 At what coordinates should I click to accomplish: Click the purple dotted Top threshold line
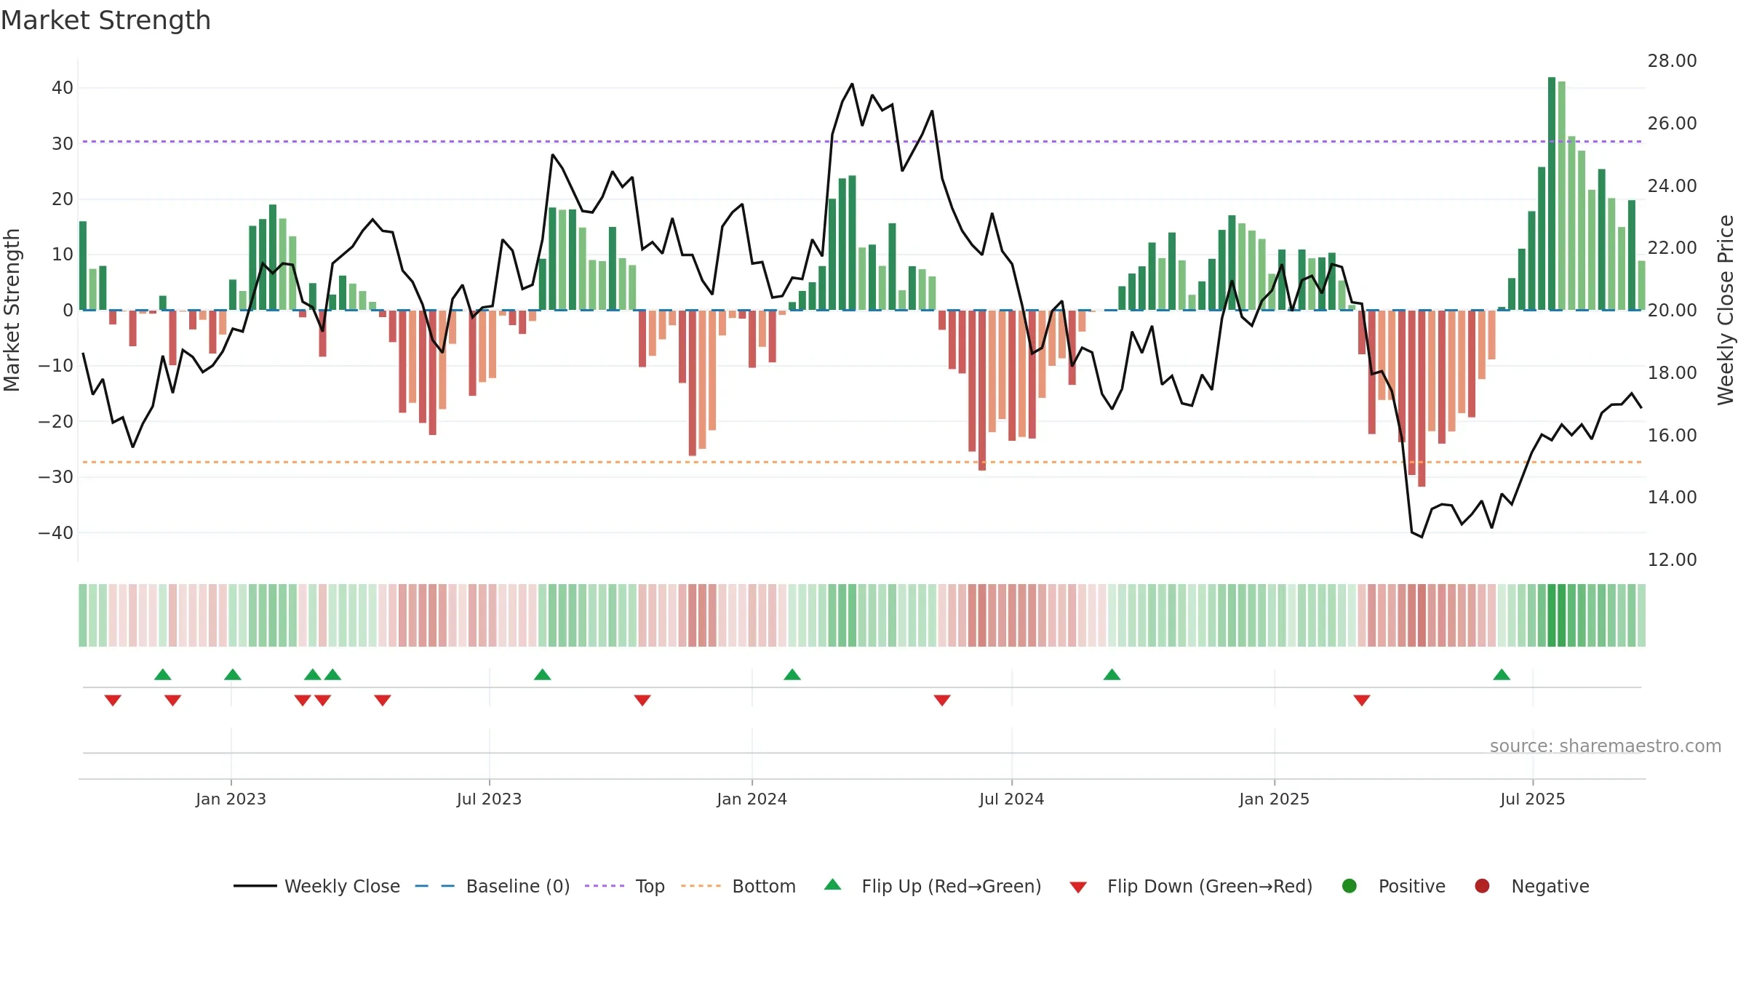click(862, 141)
